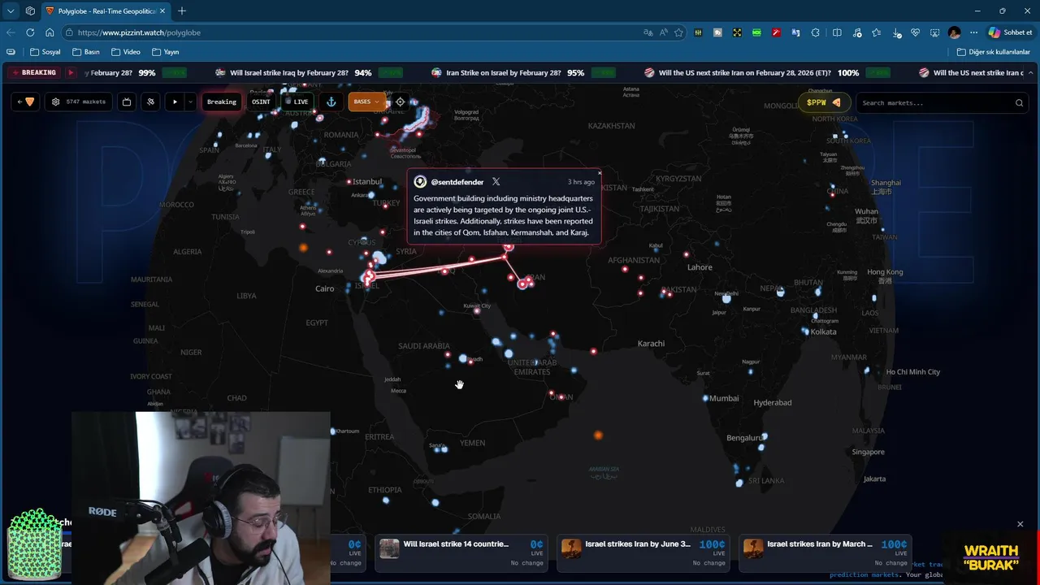The height and width of the screenshot is (585, 1040).
Task: Click the read aloud icon in address bar
Action: coord(664,32)
